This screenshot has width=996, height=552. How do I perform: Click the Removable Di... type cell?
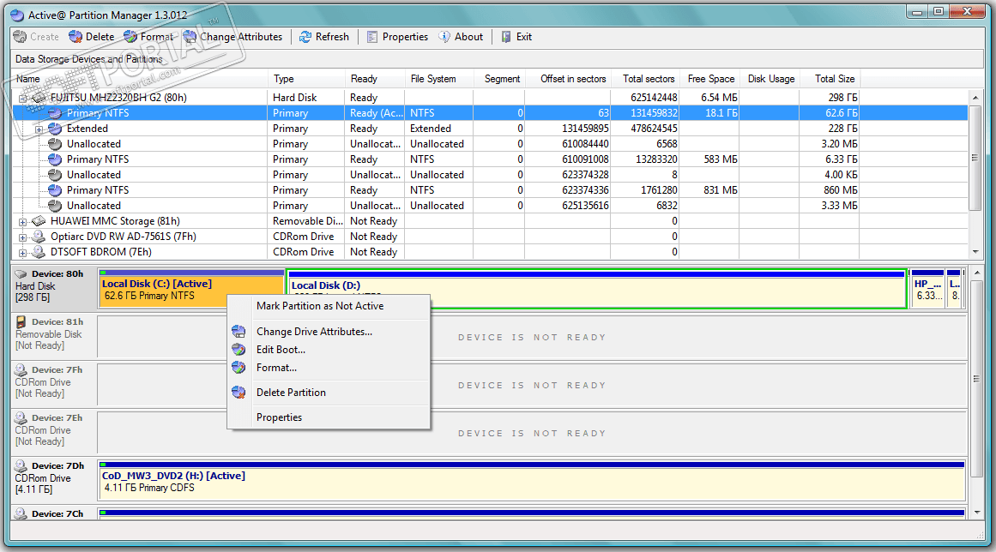[x=307, y=221]
